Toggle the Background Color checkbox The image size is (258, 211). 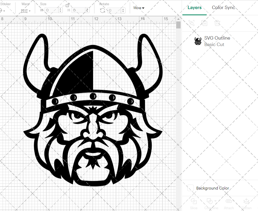point(190,188)
